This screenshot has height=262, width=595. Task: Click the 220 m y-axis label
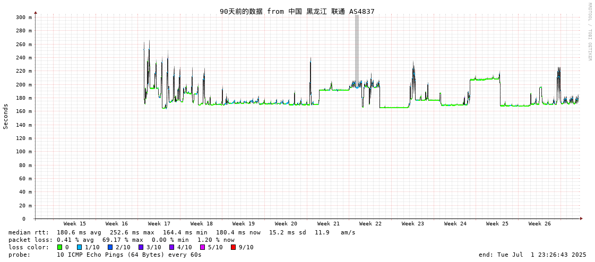(23, 71)
